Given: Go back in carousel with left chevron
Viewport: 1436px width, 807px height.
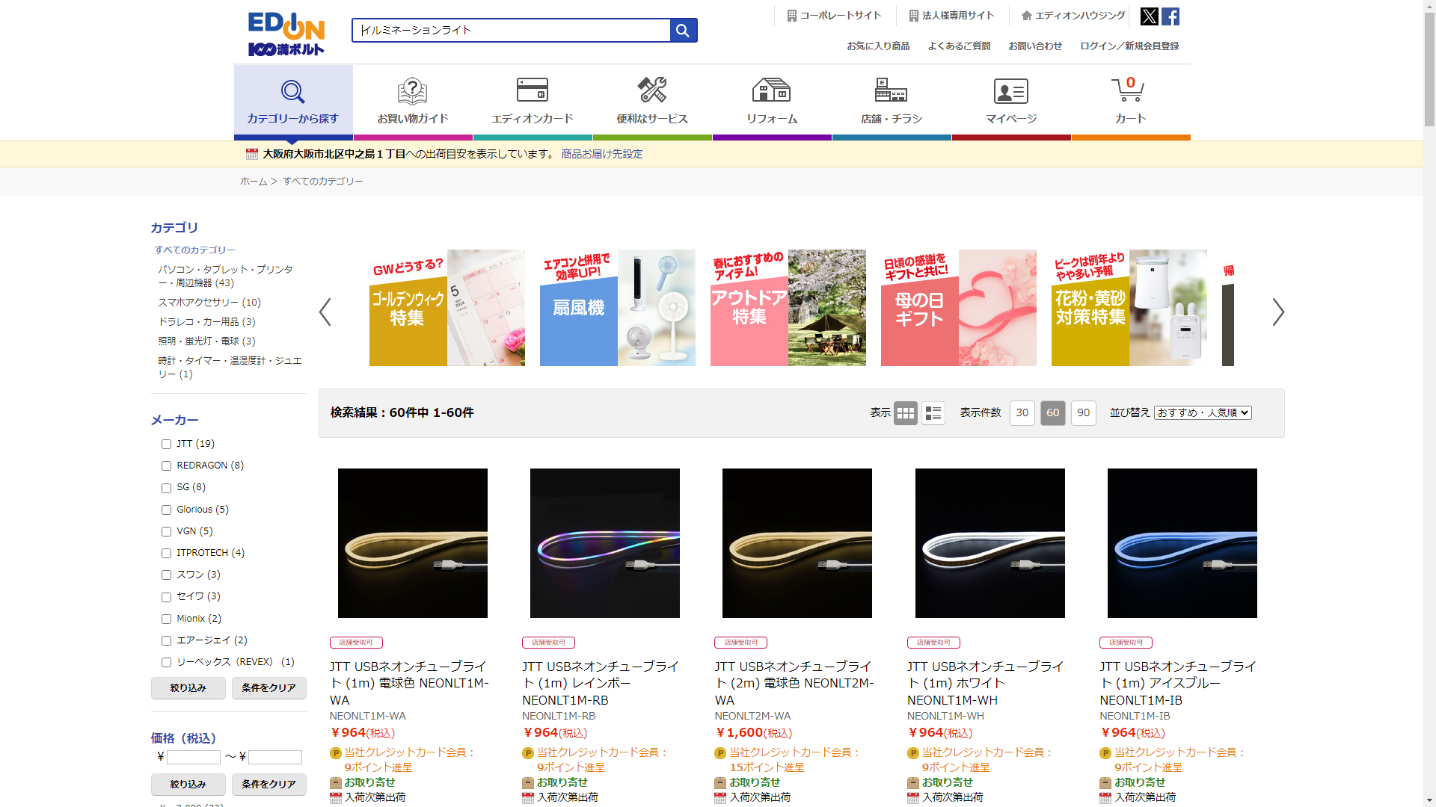Looking at the screenshot, I should [x=325, y=312].
